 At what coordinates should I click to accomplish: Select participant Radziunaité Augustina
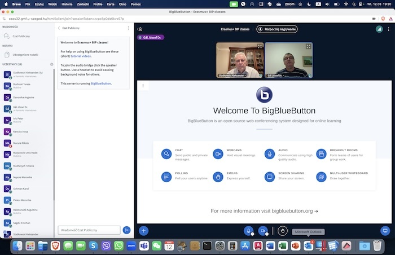[x=28, y=212]
